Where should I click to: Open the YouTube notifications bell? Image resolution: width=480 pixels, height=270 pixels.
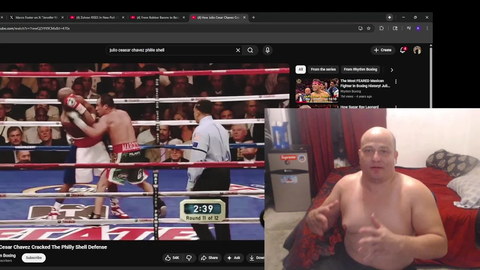coord(403,50)
